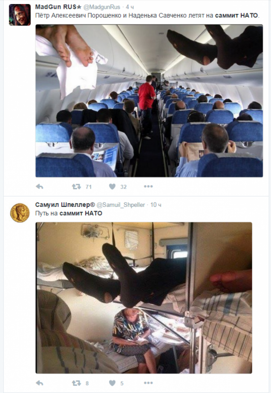Click 32 likes count
This screenshot has height=393, width=271.
pyautogui.click(x=123, y=187)
